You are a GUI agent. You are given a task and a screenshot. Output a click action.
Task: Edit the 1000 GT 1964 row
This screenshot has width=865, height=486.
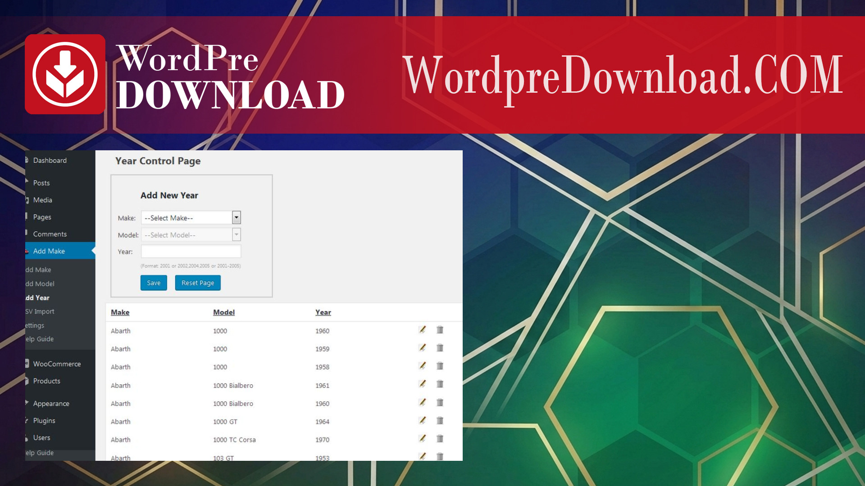tap(422, 420)
